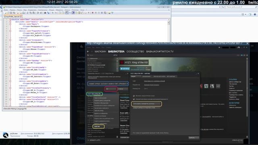Collapse the fold marker for the ToggleNightVision action
Viewport: 258px width, 145px height.
10,54
